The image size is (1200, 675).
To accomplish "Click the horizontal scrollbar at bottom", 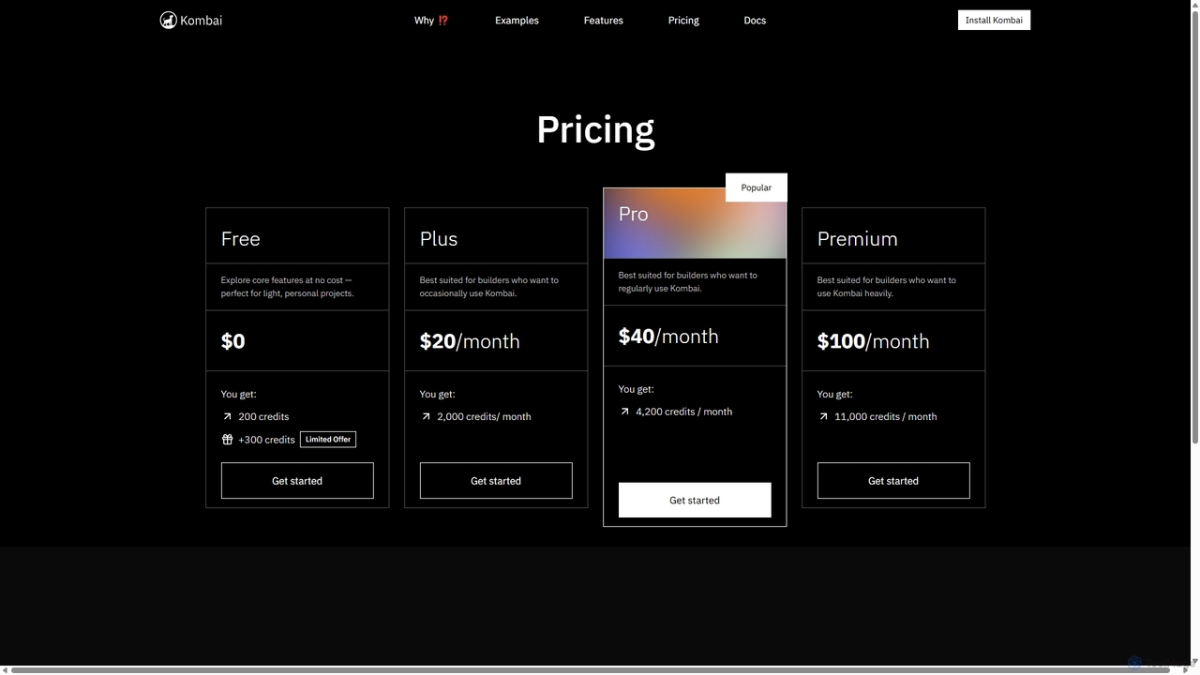I will click(590, 670).
